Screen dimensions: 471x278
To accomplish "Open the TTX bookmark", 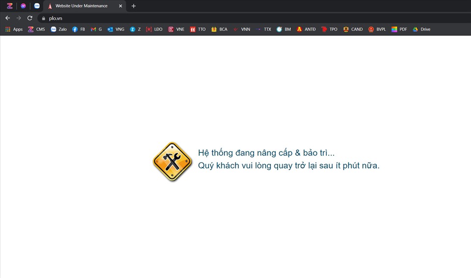I will click(263, 29).
